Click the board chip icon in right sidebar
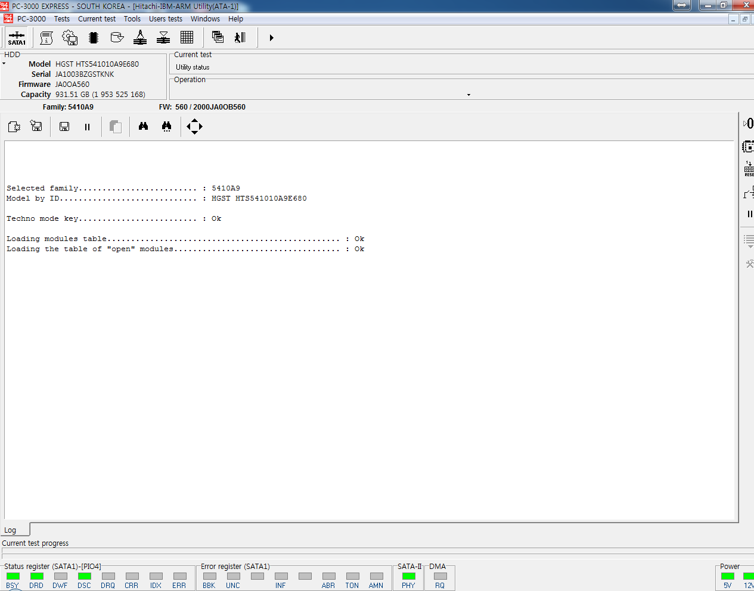 pyautogui.click(x=748, y=146)
